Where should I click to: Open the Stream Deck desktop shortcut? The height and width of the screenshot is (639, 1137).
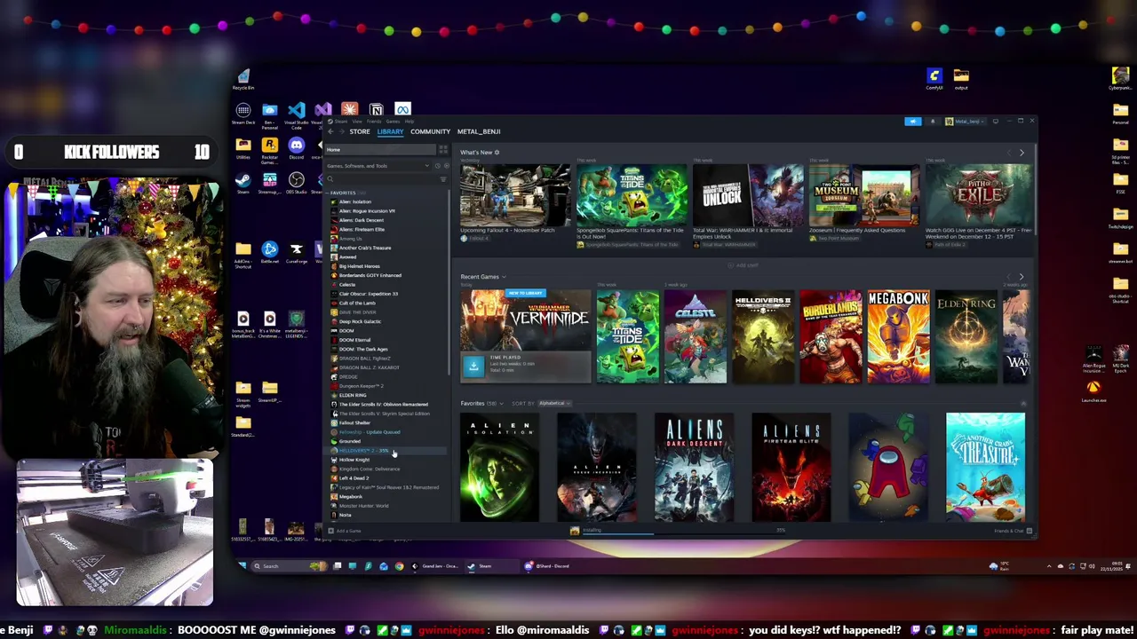point(243,114)
